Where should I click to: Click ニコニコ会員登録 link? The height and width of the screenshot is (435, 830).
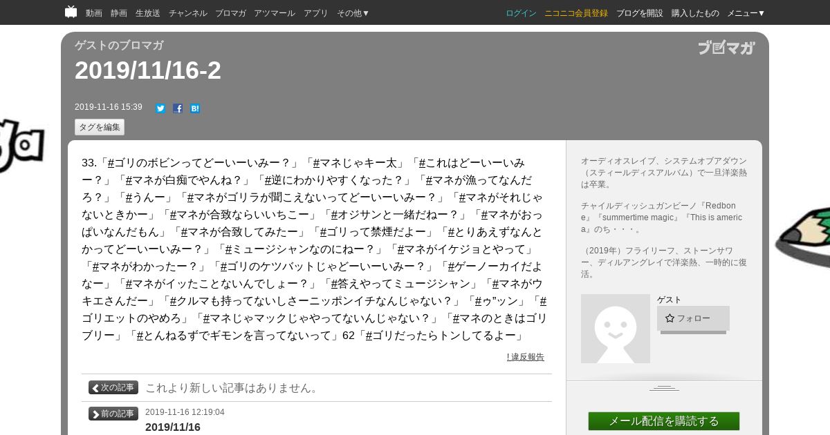576,13
